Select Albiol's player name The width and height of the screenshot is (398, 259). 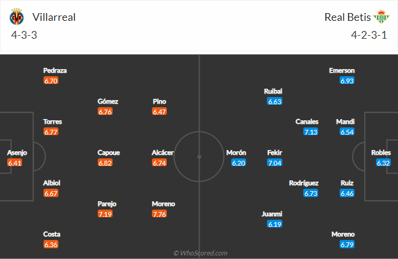[x=51, y=183]
